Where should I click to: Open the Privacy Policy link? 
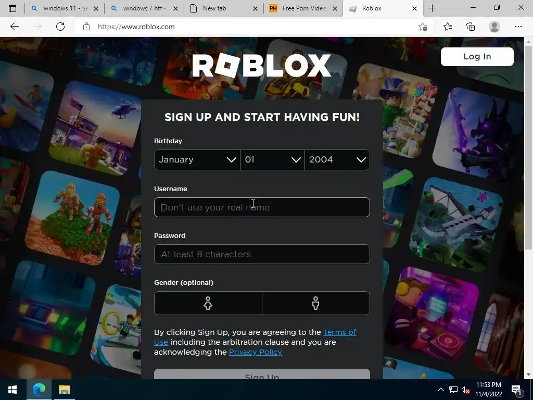(255, 352)
